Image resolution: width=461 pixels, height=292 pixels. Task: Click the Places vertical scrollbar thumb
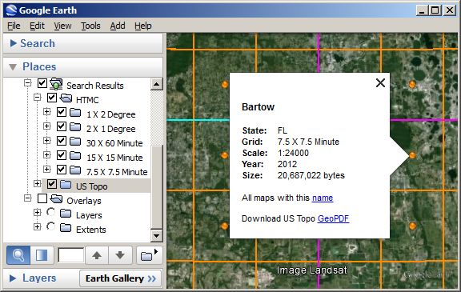coord(156,187)
